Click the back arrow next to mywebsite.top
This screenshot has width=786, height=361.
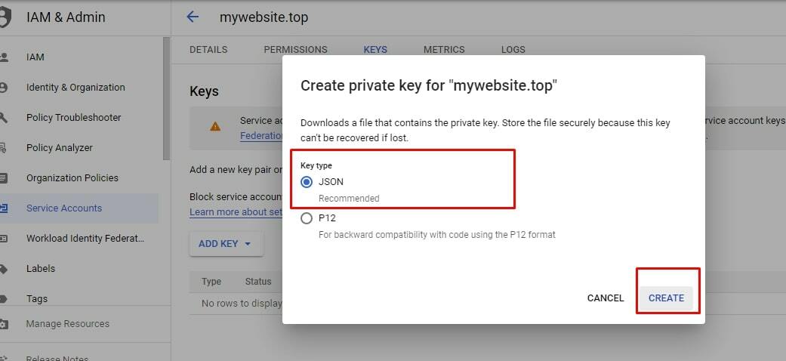(193, 17)
